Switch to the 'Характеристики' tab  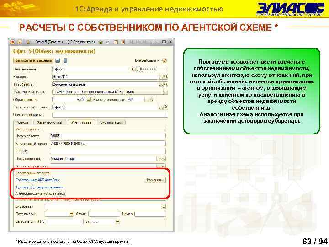click(x=49, y=122)
